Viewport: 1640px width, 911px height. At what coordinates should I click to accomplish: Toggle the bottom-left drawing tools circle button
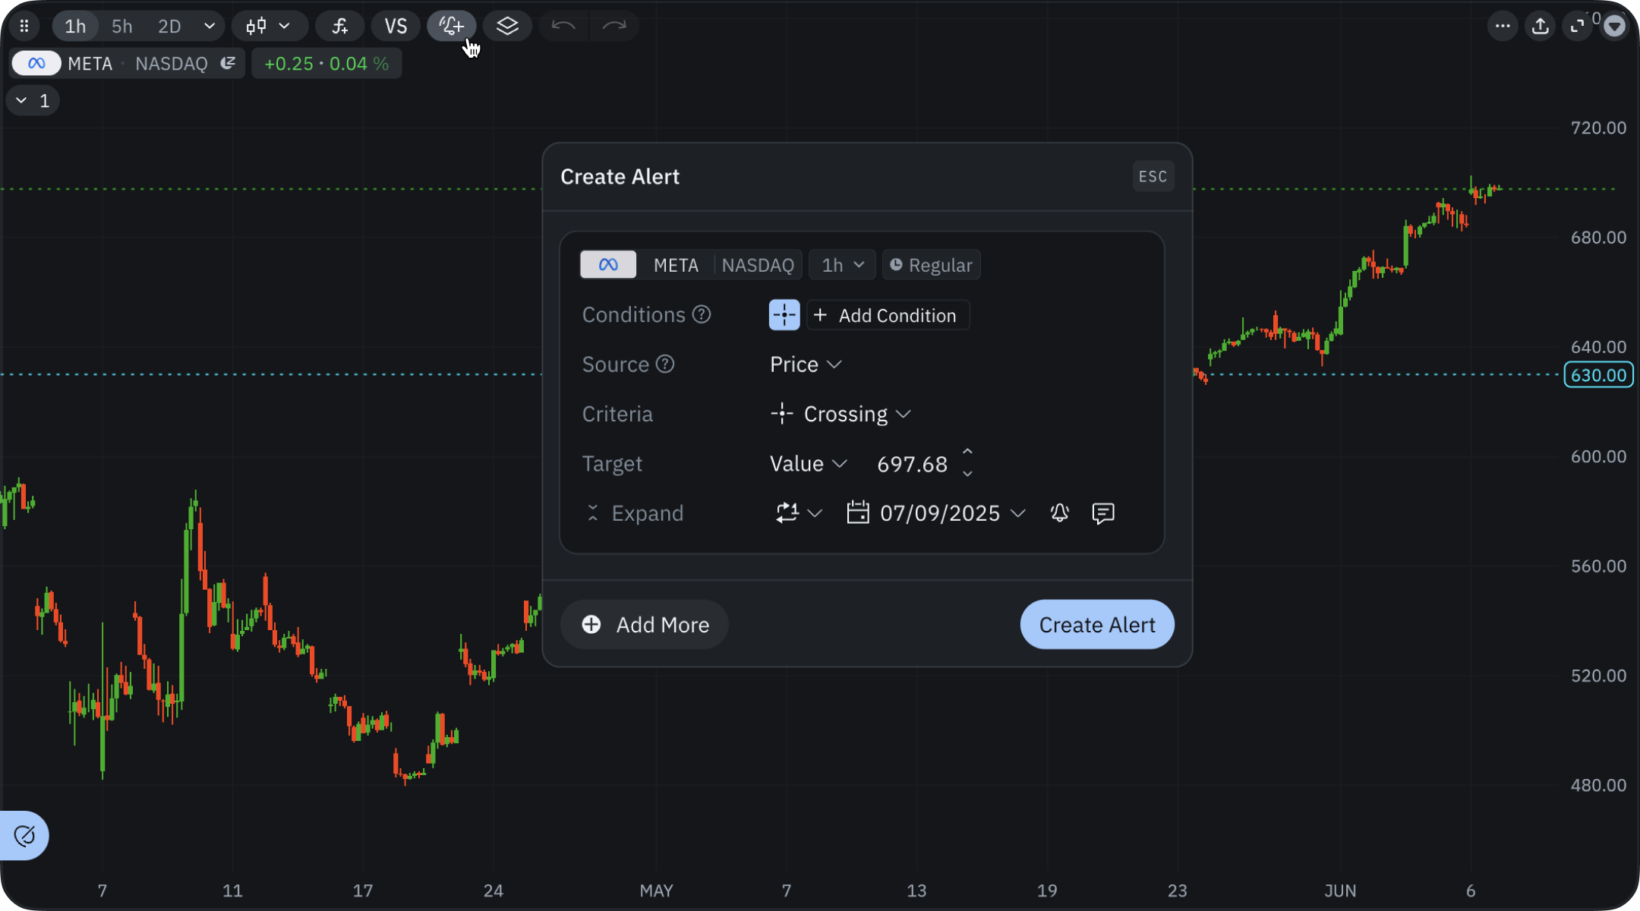24,836
